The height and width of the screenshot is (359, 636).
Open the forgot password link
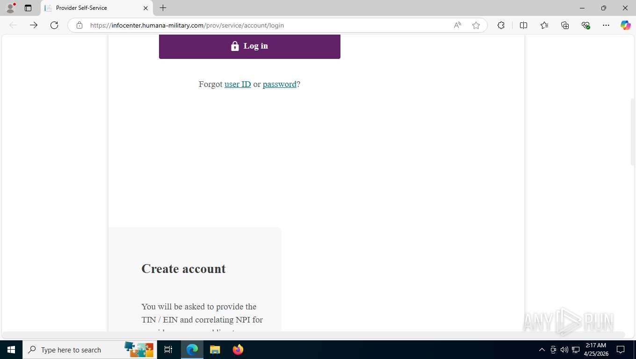click(x=280, y=84)
